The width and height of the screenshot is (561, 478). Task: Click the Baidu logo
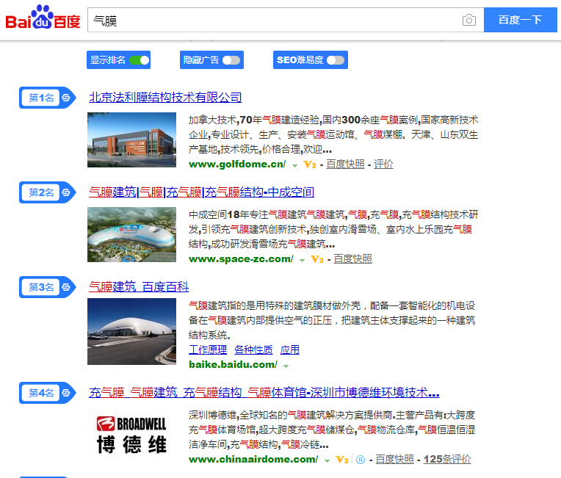(x=43, y=17)
